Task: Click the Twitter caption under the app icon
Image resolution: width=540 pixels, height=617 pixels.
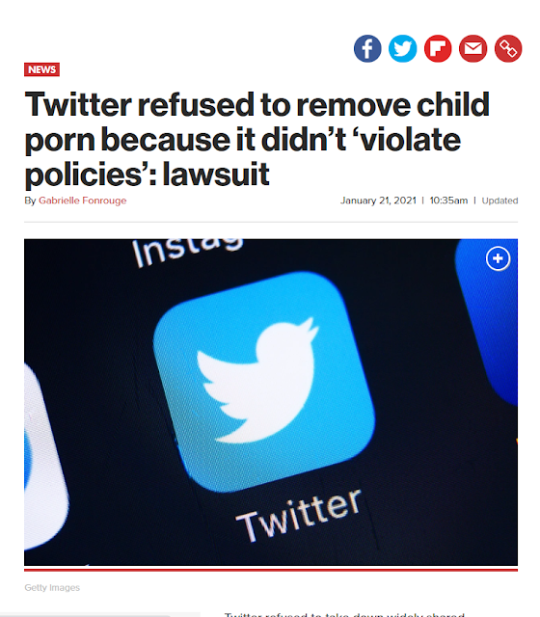Action: click(x=298, y=515)
